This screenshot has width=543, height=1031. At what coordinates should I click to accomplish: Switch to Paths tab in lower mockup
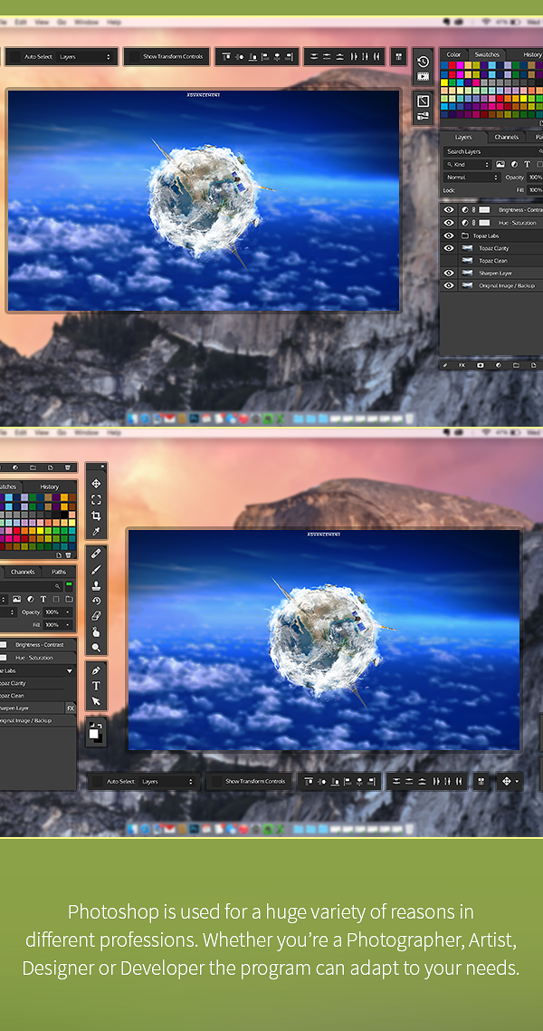click(x=59, y=572)
